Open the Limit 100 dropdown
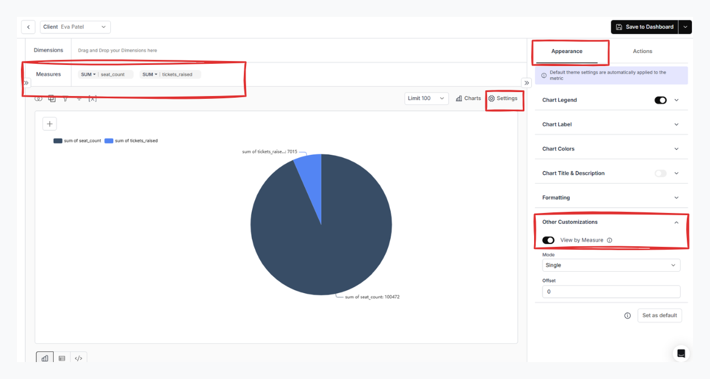Image resolution: width=710 pixels, height=379 pixels. click(x=427, y=98)
